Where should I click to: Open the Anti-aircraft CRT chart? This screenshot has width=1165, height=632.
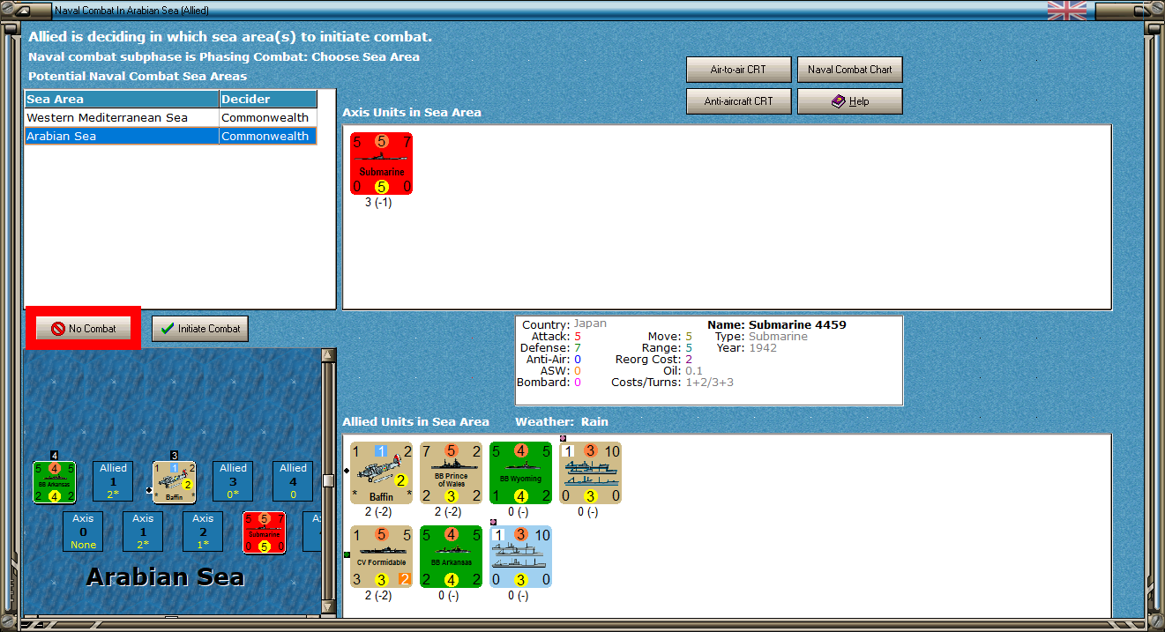tap(738, 101)
